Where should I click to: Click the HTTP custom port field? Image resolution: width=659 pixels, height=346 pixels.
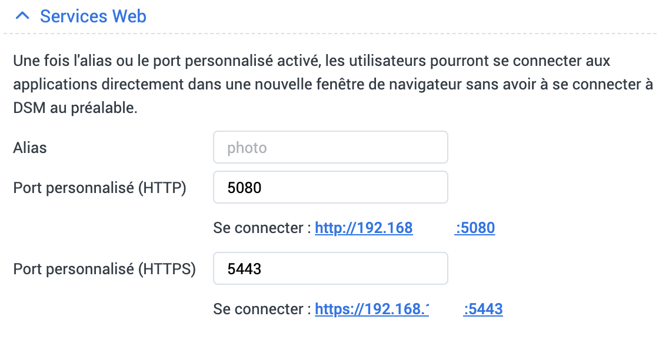tap(330, 187)
